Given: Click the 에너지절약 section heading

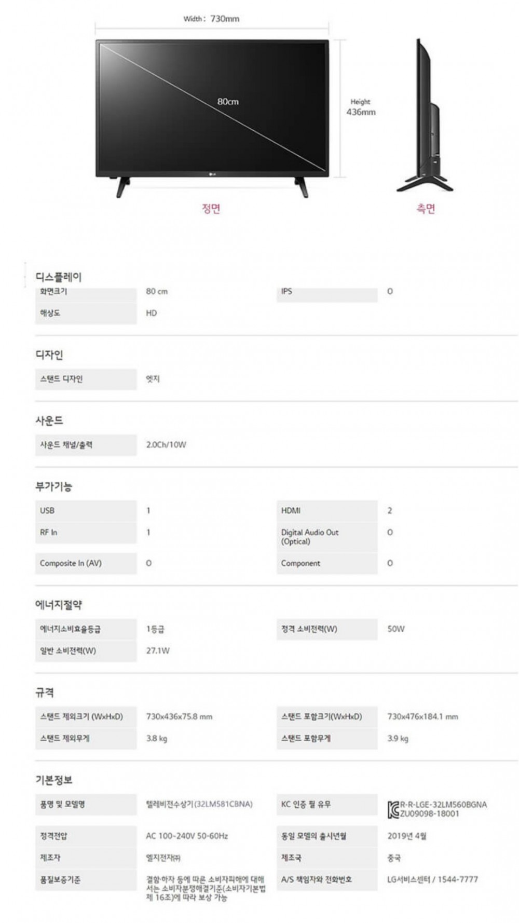Looking at the screenshot, I should (x=59, y=605).
